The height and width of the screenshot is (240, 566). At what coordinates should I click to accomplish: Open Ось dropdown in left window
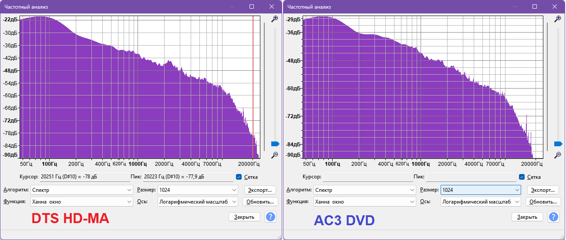[198, 201]
